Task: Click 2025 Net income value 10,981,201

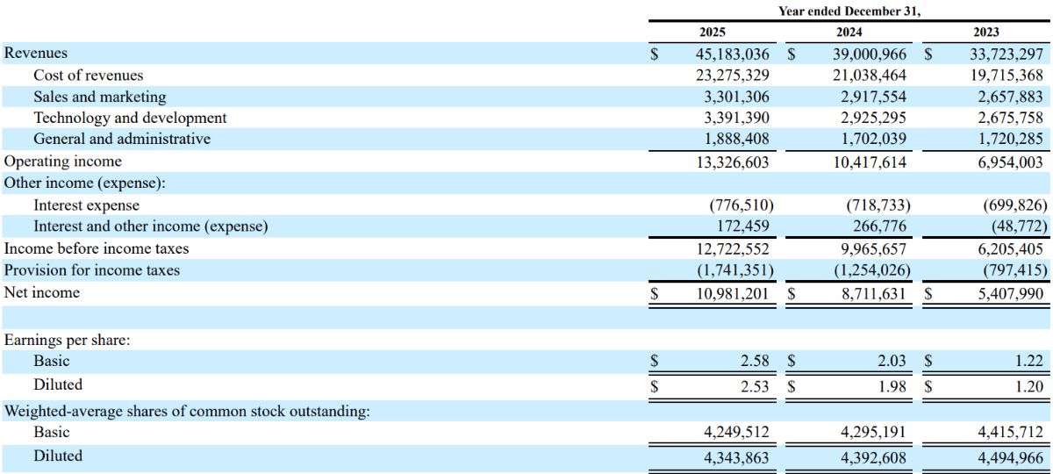Action: click(x=732, y=292)
